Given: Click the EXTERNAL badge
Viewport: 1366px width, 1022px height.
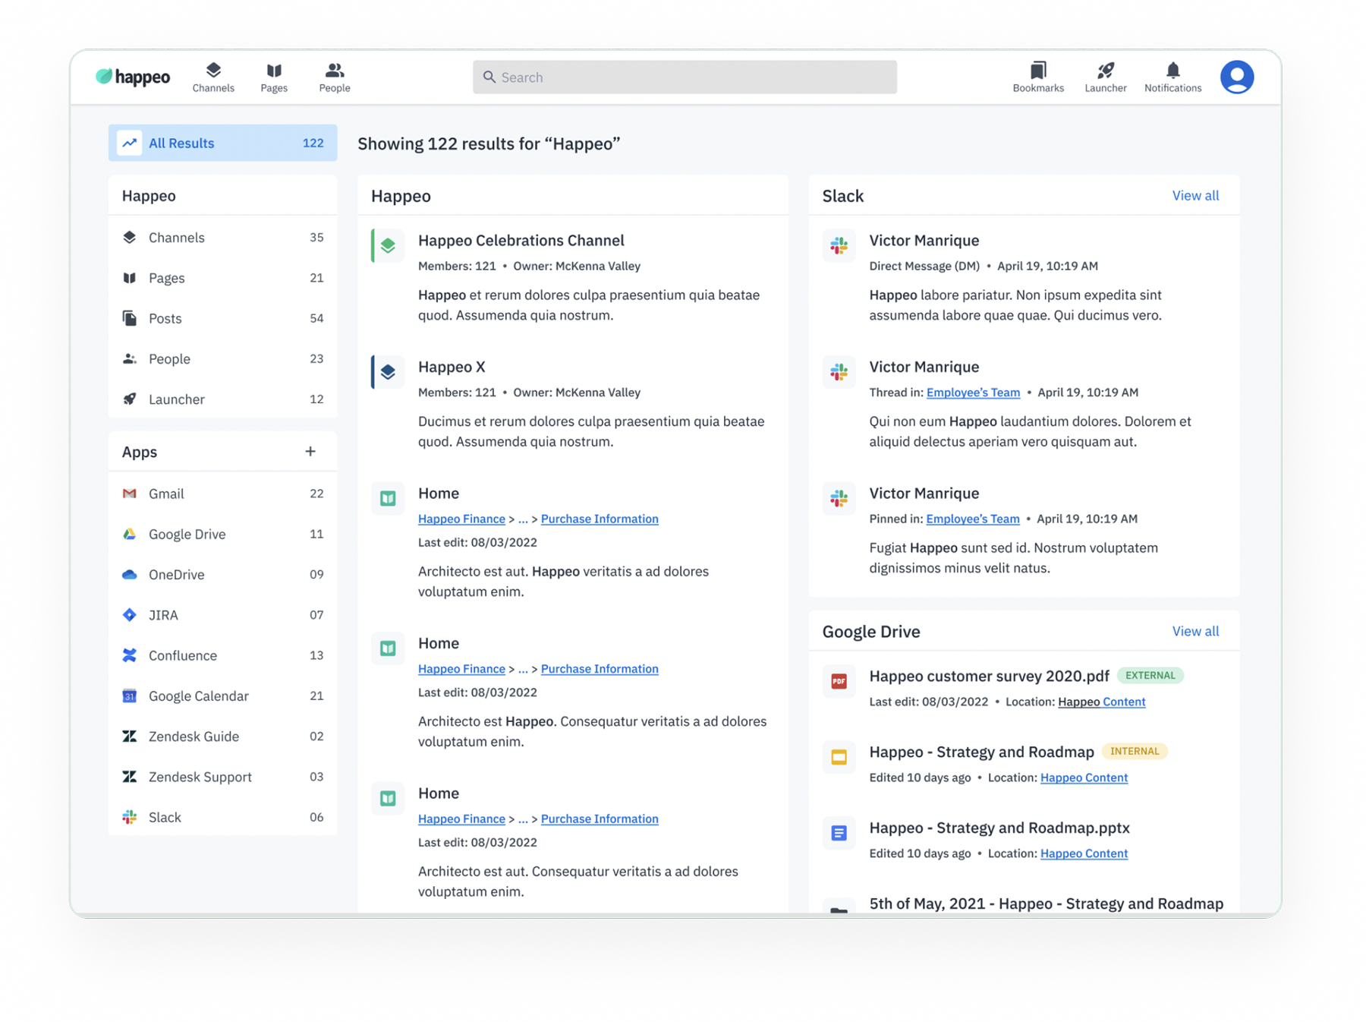Looking at the screenshot, I should (x=1150, y=675).
